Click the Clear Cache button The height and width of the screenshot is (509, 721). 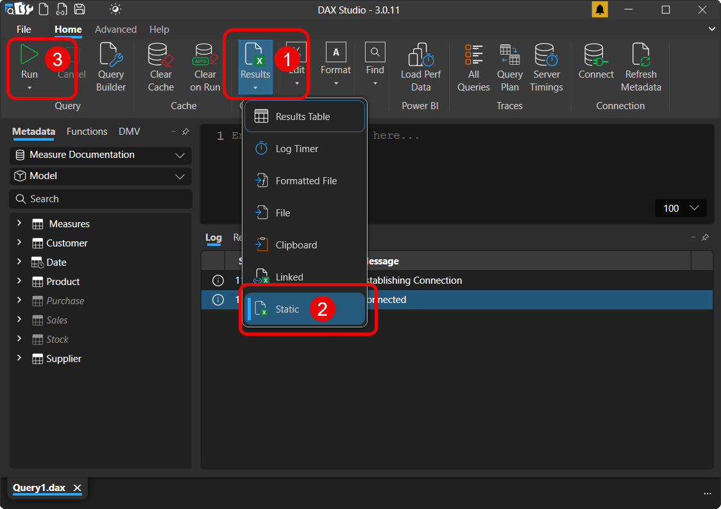160,67
